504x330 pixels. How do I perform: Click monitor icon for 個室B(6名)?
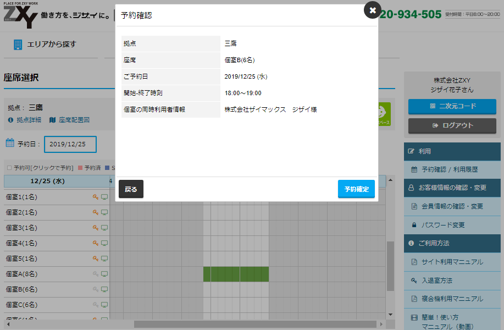[104, 289]
